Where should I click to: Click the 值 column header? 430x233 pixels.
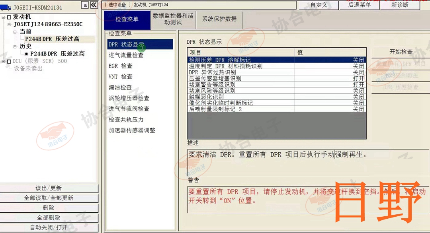331,52
